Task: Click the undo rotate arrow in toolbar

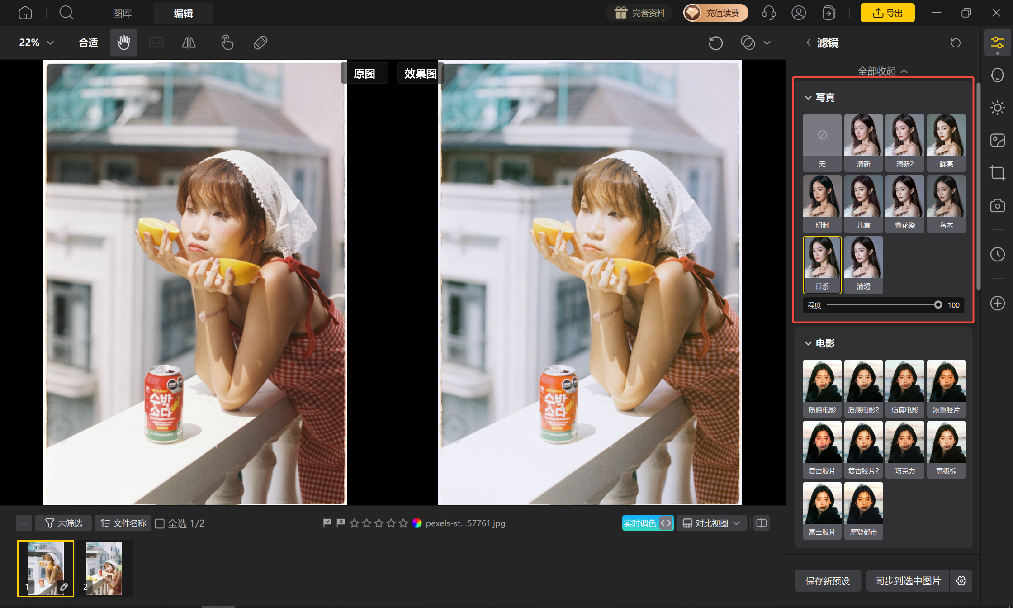Action: tap(715, 43)
